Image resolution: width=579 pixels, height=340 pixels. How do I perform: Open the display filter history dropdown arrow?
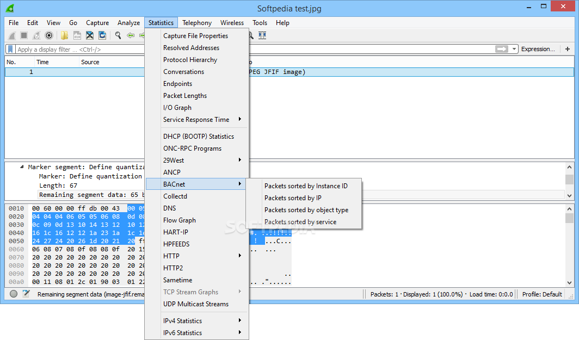tap(514, 49)
